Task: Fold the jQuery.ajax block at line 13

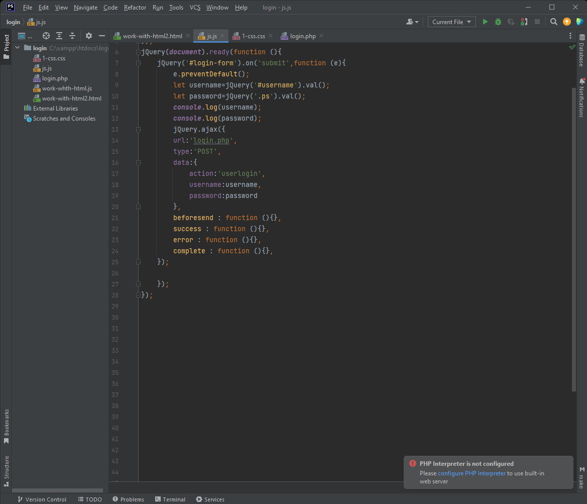Action: coord(138,129)
